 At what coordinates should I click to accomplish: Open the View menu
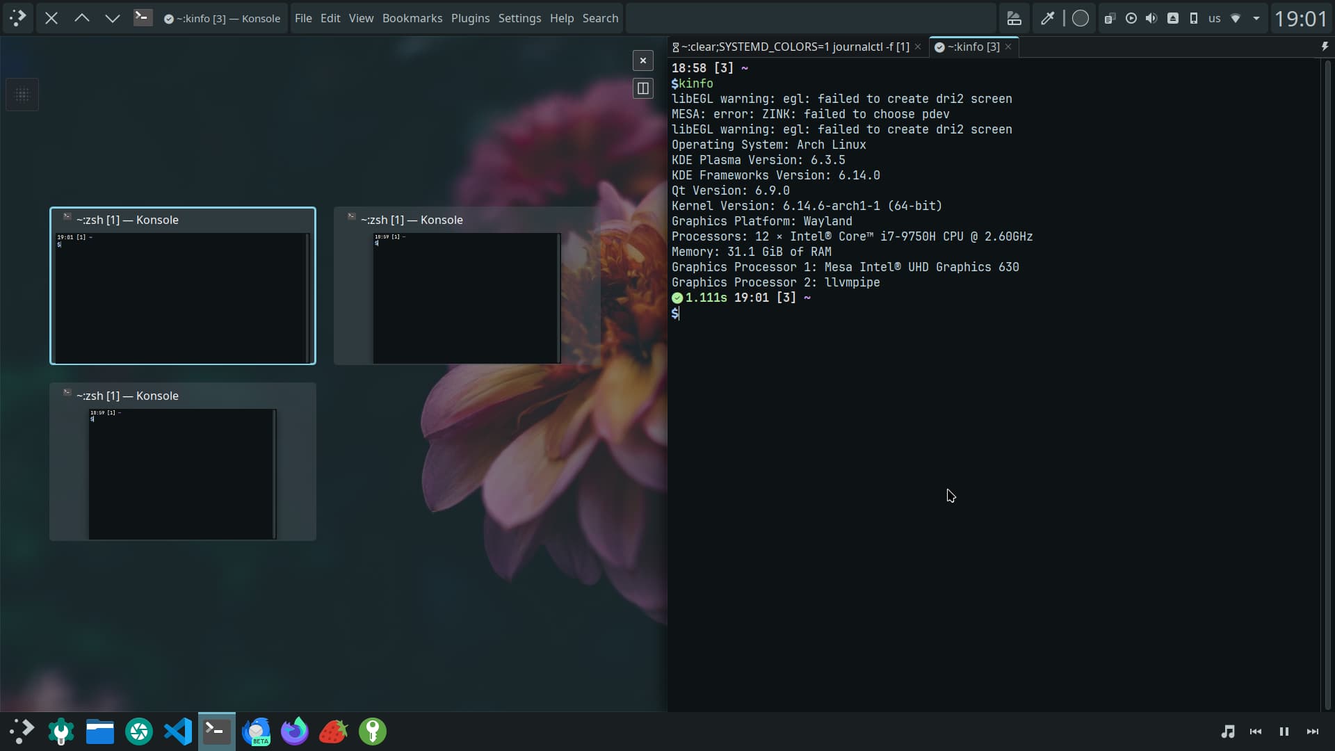pos(361,18)
